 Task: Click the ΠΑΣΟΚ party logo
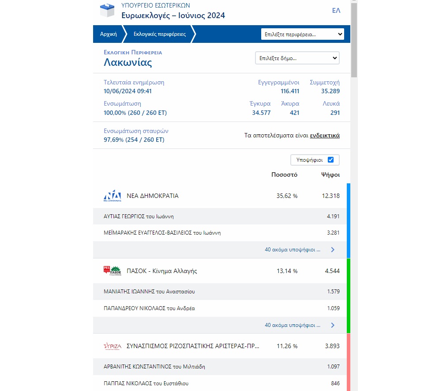click(x=112, y=271)
